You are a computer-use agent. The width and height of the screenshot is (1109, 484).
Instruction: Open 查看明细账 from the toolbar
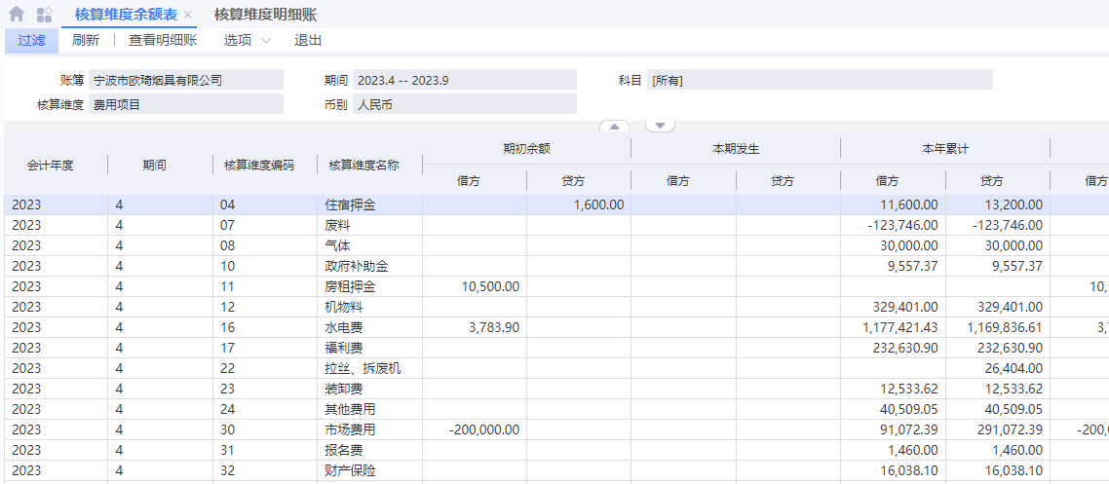(x=163, y=40)
